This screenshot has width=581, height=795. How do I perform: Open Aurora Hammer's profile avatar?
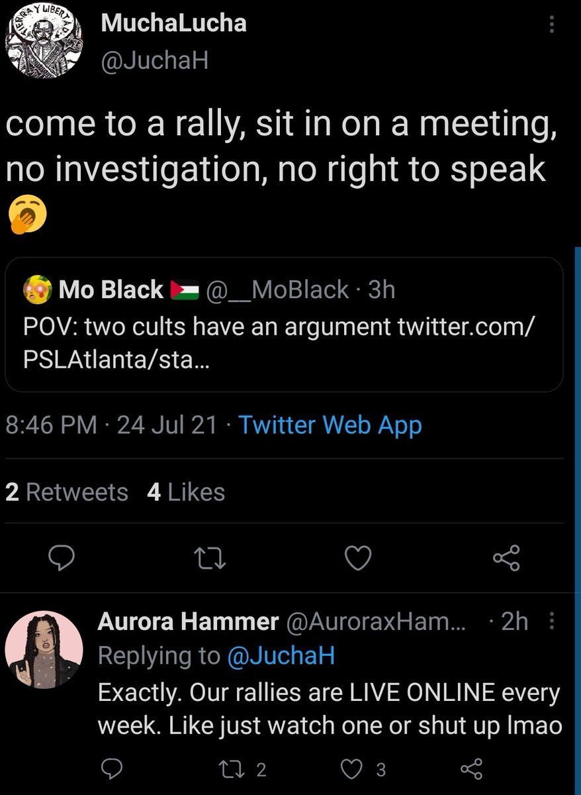(x=44, y=650)
